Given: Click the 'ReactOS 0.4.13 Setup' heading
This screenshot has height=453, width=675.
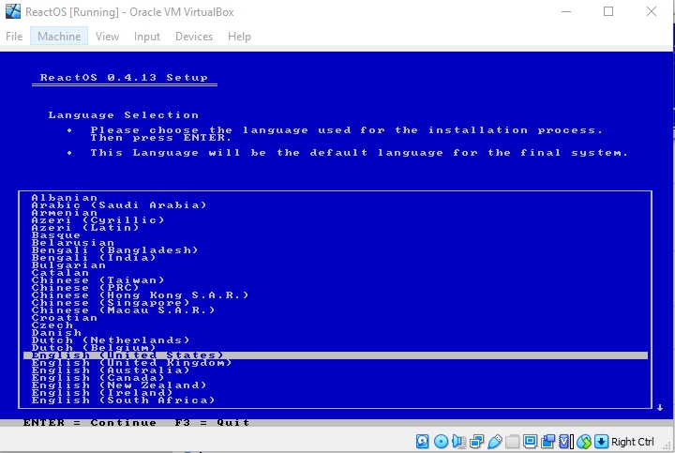Looking at the screenshot, I should coord(124,78).
